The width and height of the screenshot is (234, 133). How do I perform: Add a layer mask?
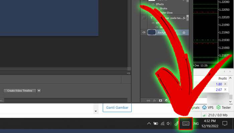160,100
